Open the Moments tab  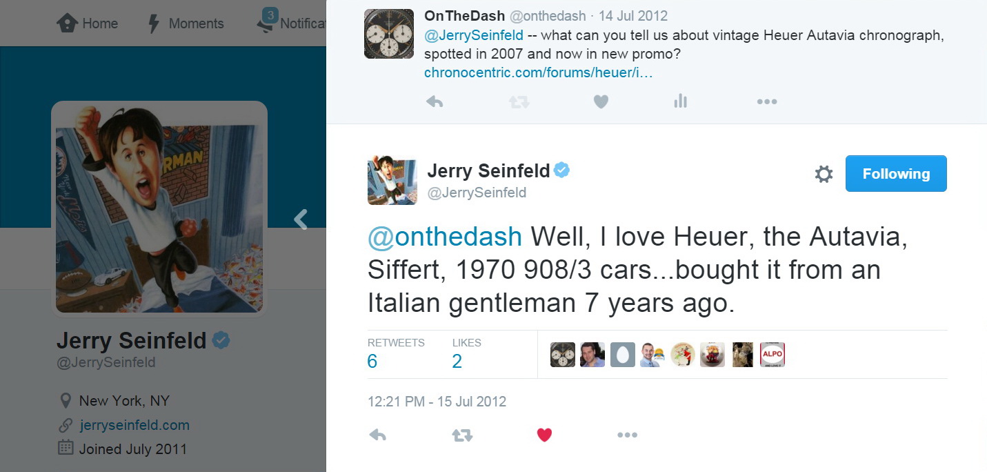(186, 23)
